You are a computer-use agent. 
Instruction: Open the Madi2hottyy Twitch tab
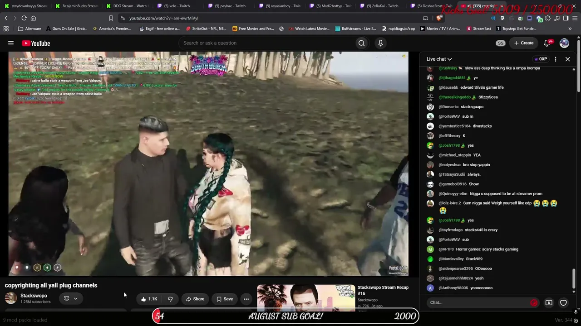pos(331,6)
